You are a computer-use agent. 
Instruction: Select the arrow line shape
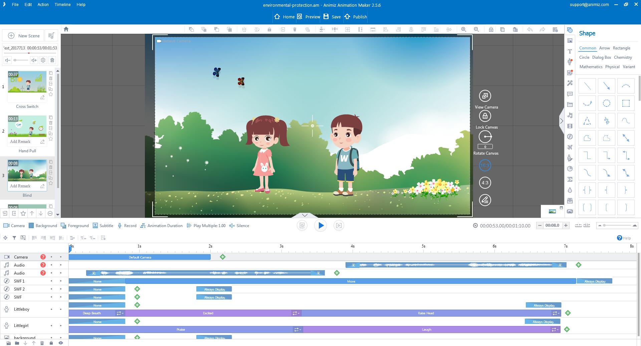point(607,86)
